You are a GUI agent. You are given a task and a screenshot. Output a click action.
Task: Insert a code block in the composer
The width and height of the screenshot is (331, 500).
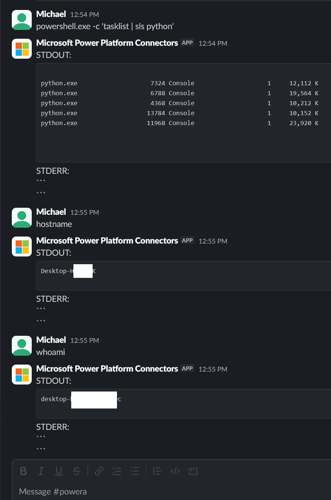pos(193,471)
